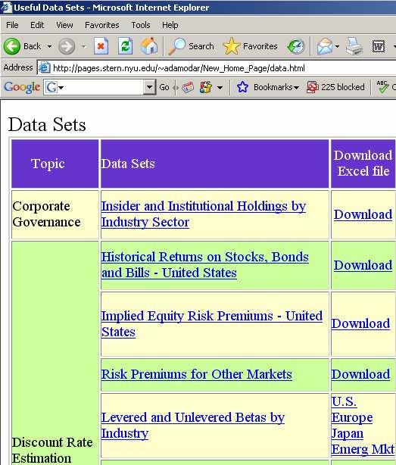Image resolution: width=396 pixels, height=465 pixels.
Task: Open Levered and Unlevered Betas link
Action: pyautogui.click(x=192, y=426)
